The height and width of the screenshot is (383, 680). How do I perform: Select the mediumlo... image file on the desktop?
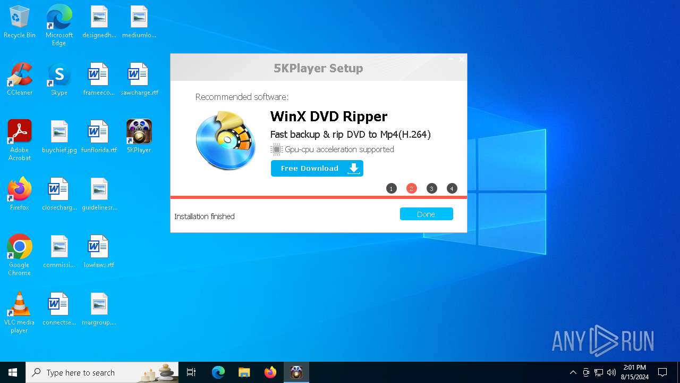pyautogui.click(x=139, y=21)
